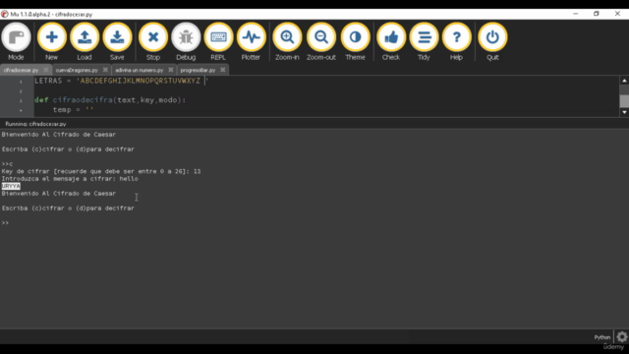Open the Help documentation
Screen dimensions: 629x354
(x=456, y=41)
